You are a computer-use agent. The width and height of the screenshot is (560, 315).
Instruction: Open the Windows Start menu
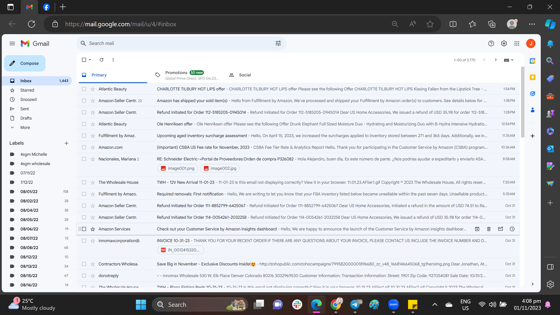click(x=141, y=305)
